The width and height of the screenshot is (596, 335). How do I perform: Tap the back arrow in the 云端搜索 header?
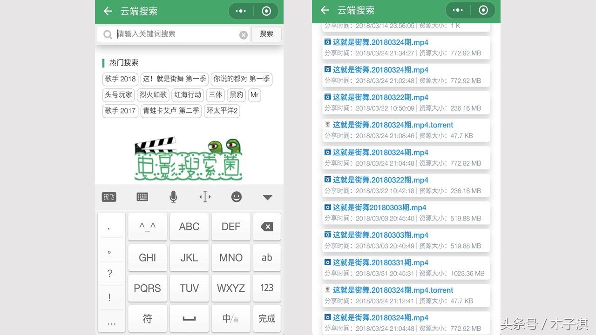108,12
